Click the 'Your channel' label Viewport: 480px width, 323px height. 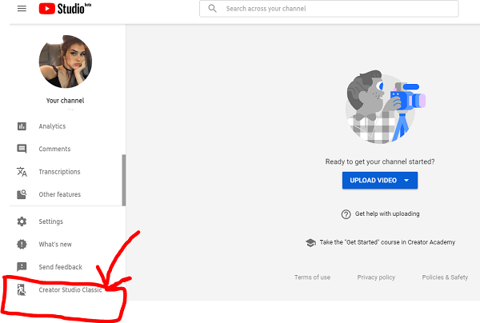point(66,101)
